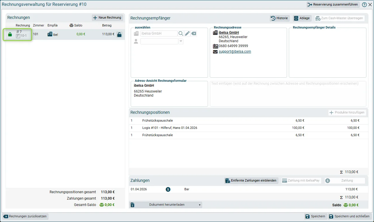
Task: Open the Dokument herunterladen dropdown
Action: [x=166, y=205]
